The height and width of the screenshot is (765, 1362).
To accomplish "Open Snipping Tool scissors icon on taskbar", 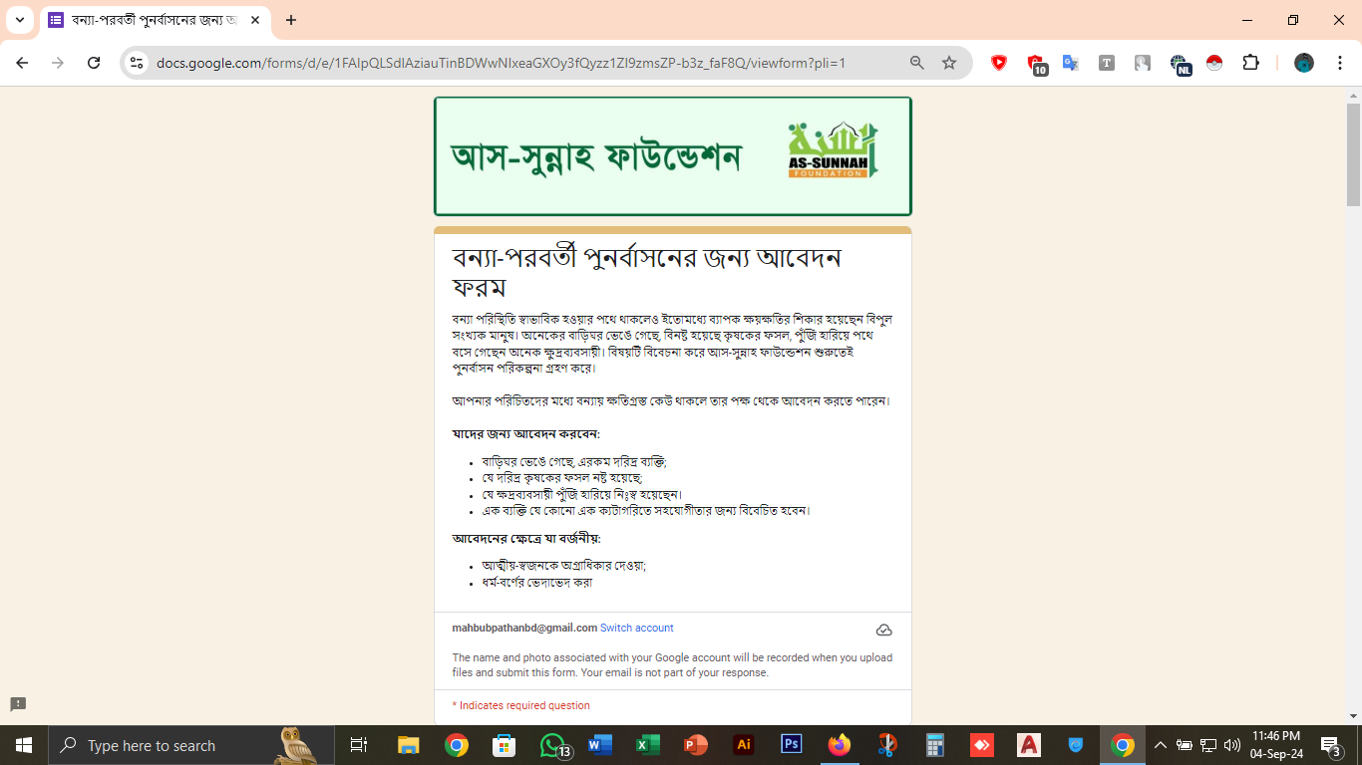I will click(x=887, y=745).
